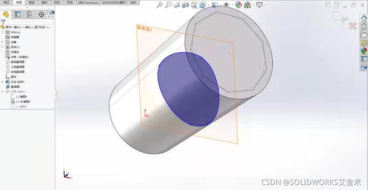The width and height of the screenshot is (368, 190).
Task: Switch to the 特征 ribbon tab
Action: point(6,2)
